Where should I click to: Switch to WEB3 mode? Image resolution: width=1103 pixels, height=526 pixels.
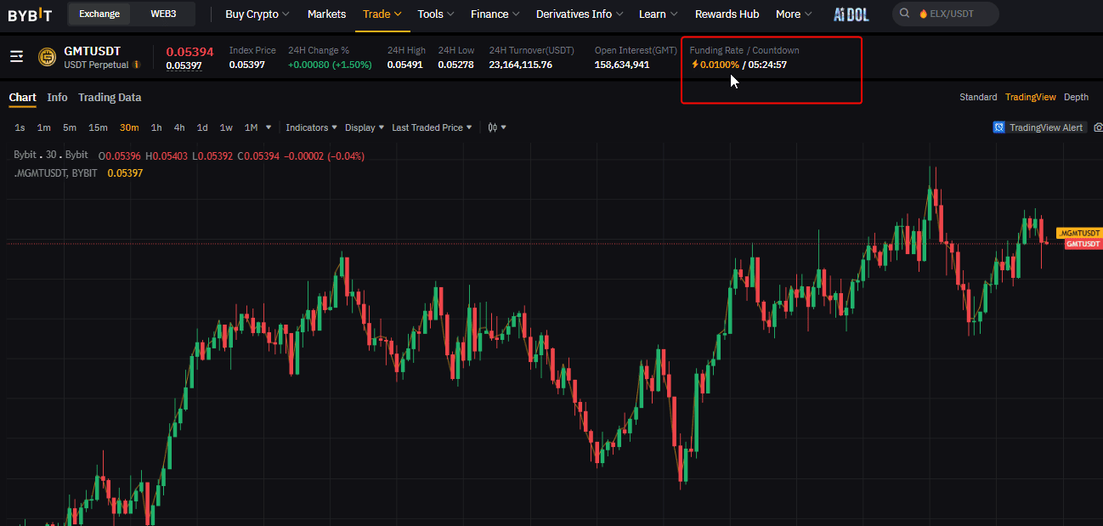[163, 14]
